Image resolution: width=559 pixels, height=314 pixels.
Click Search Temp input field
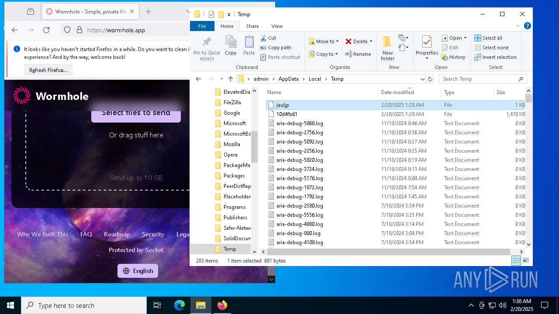pos(483,79)
